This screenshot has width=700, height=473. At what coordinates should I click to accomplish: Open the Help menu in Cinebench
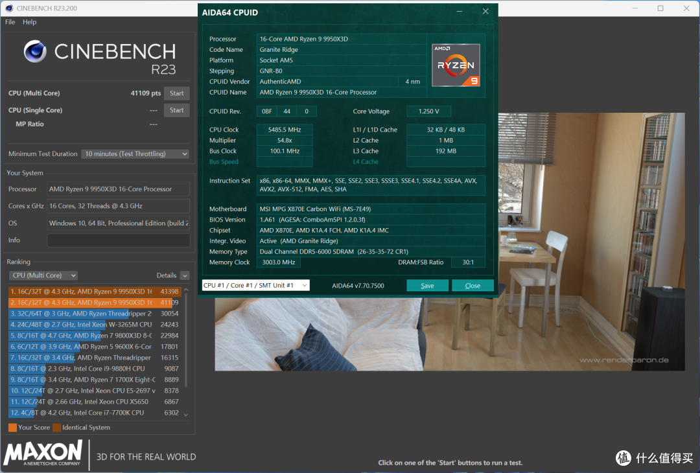29,22
